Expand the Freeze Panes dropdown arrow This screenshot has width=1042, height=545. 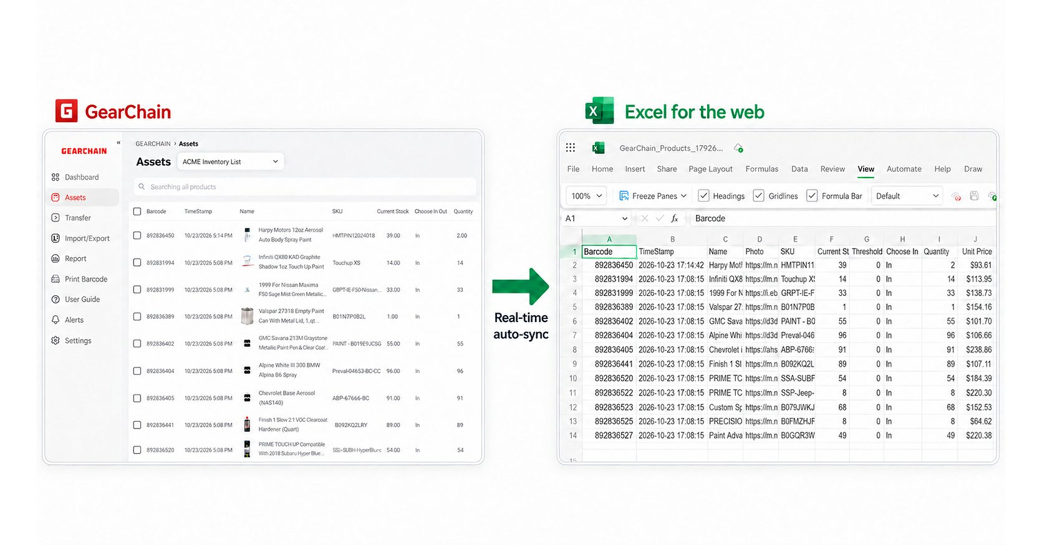pos(683,196)
